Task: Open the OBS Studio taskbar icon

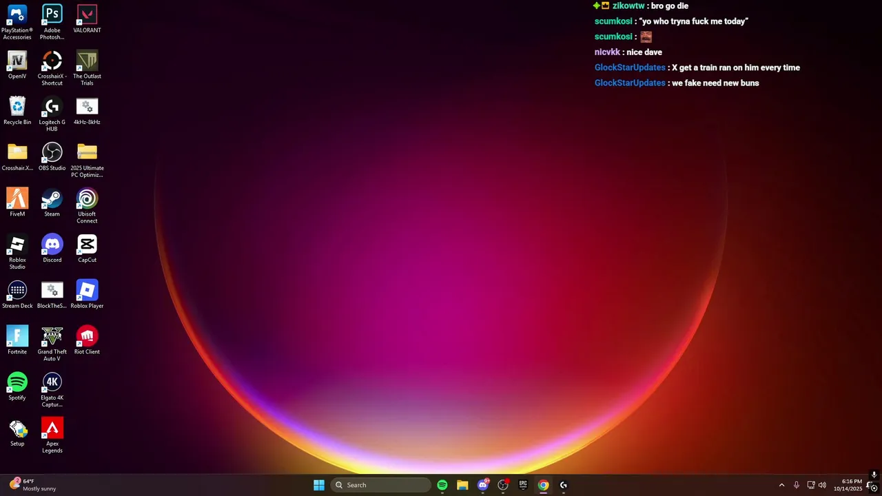Action: (x=503, y=485)
